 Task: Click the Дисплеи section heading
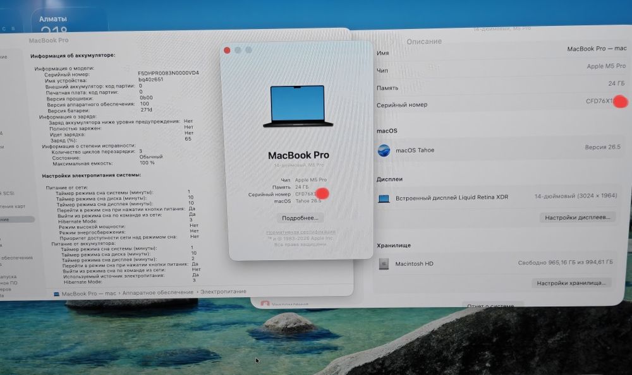point(390,179)
